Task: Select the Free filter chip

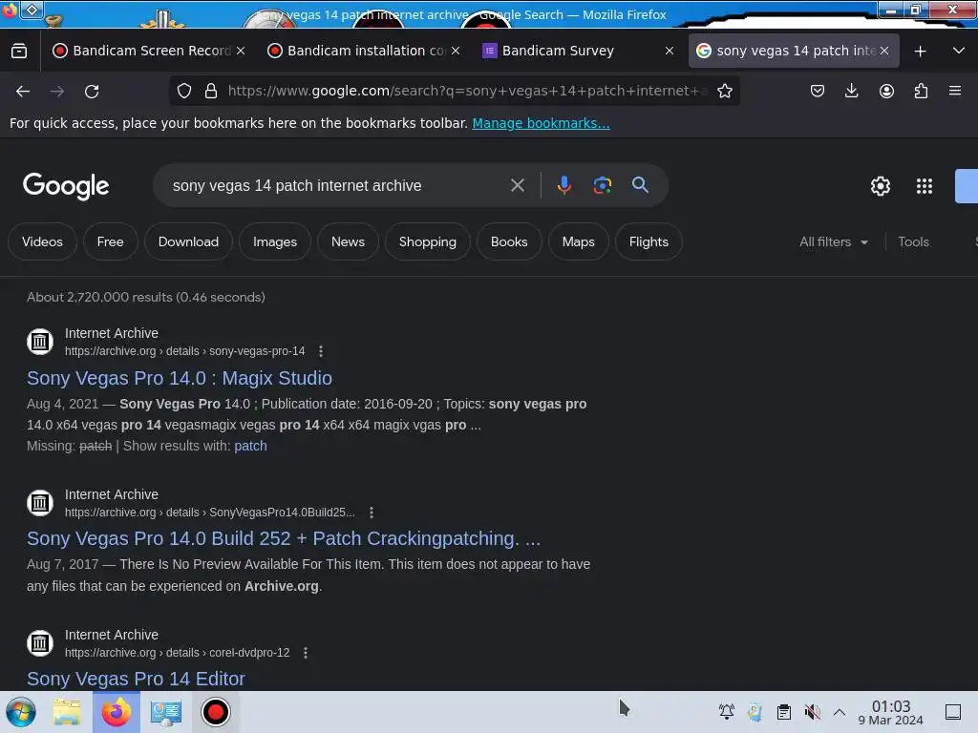Action: click(x=111, y=241)
